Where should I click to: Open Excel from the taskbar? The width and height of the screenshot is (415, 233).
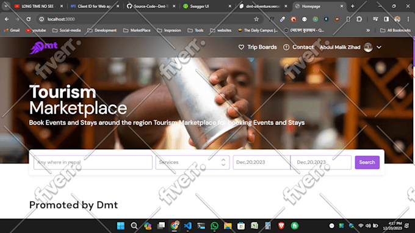click(254, 226)
